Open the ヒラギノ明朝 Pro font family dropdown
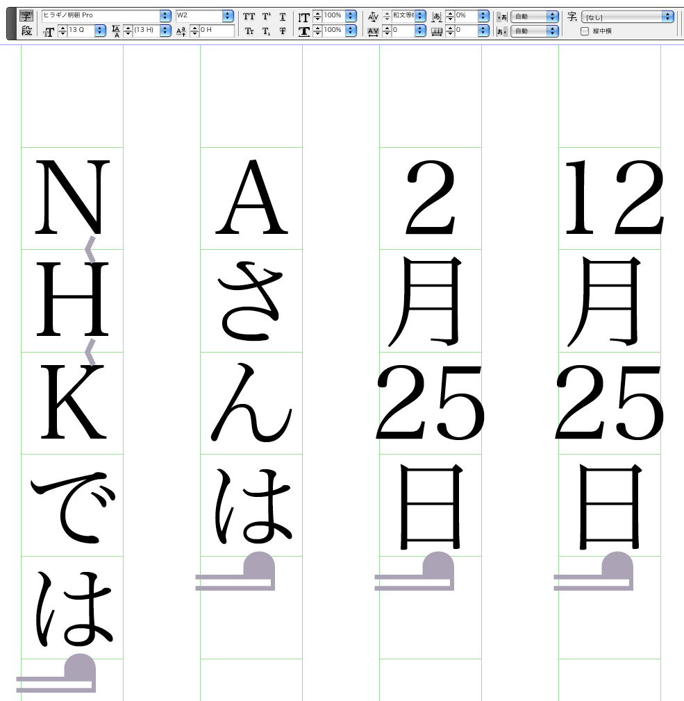The image size is (684, 701). click(165, 16)
